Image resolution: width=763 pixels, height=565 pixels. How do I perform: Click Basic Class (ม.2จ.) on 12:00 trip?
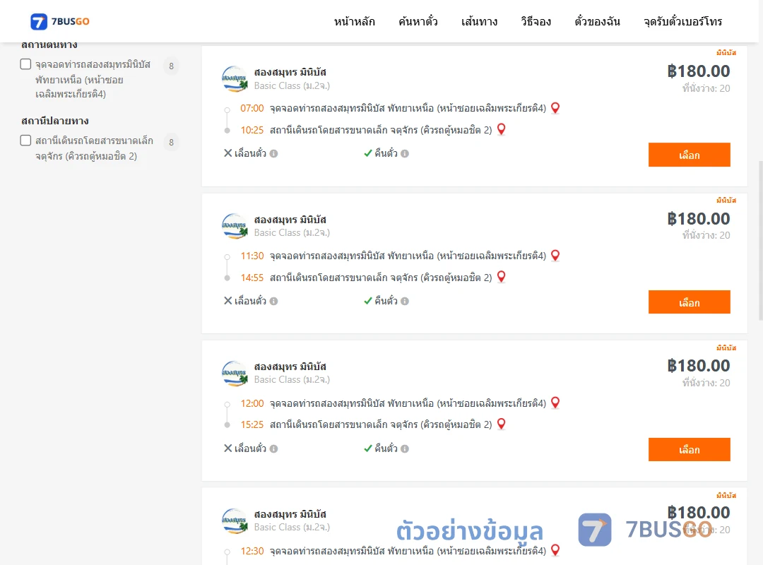tap(292, 379)
